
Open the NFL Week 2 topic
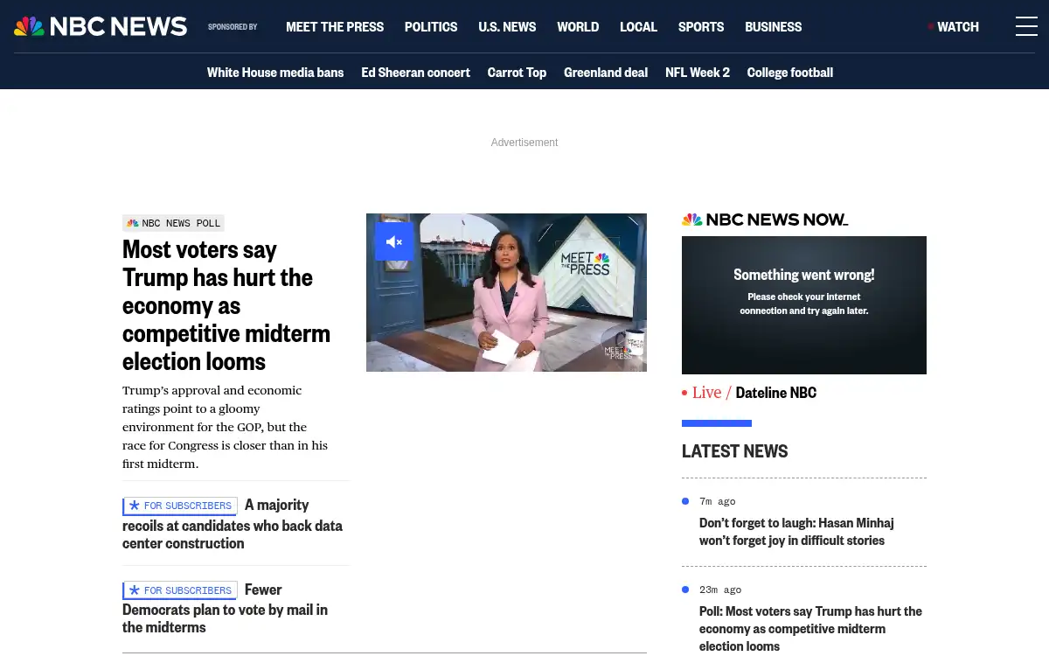pyautogui.click(x=698, y=73)
